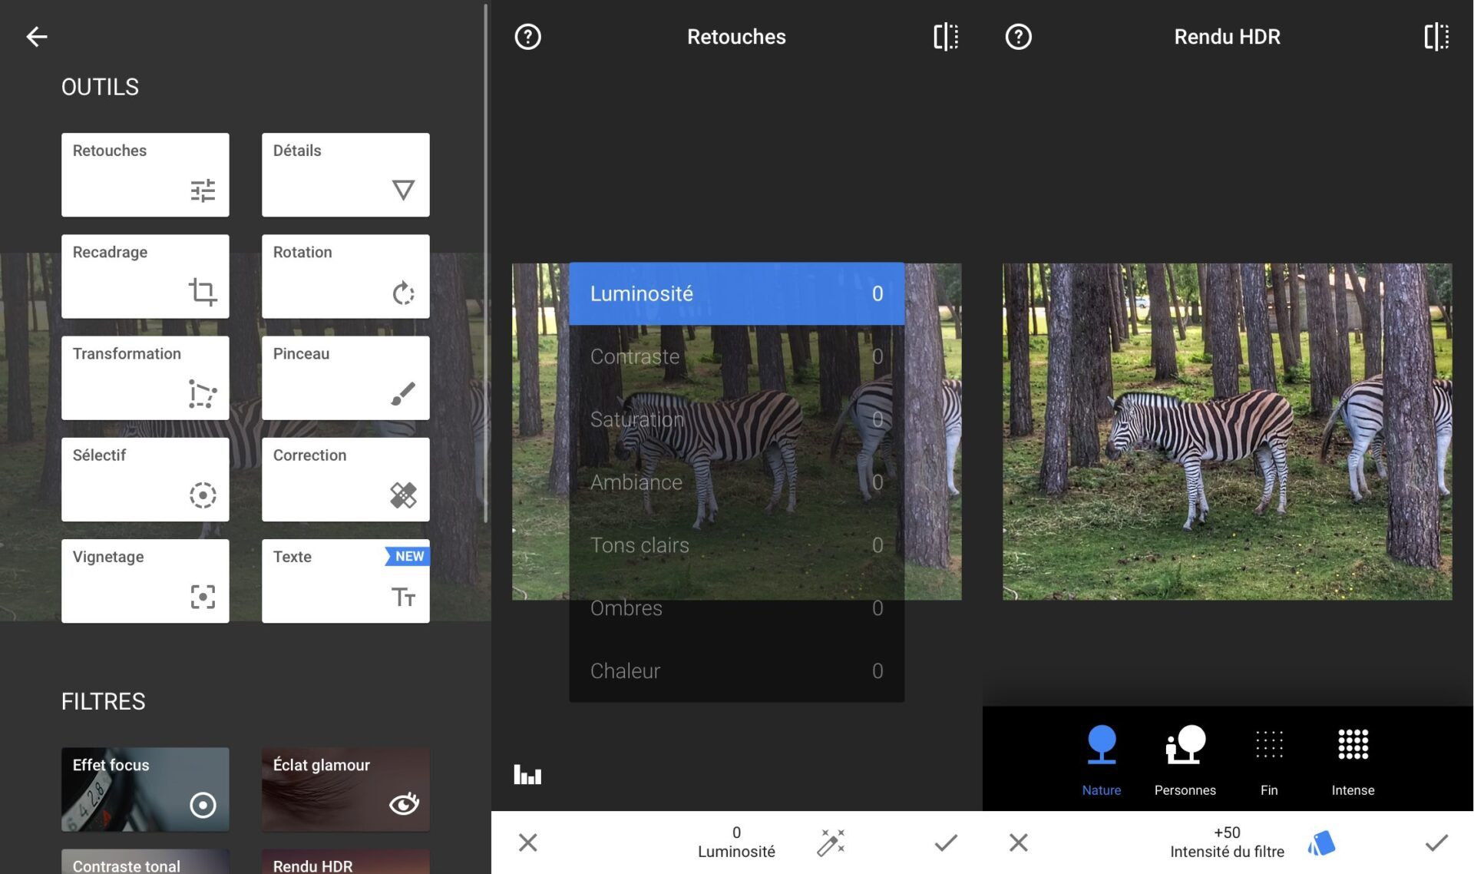Tap the blue styles cards icon
Image resolution: width=1474 pixels, height=874 pixels.
(x=1321, y=843)
